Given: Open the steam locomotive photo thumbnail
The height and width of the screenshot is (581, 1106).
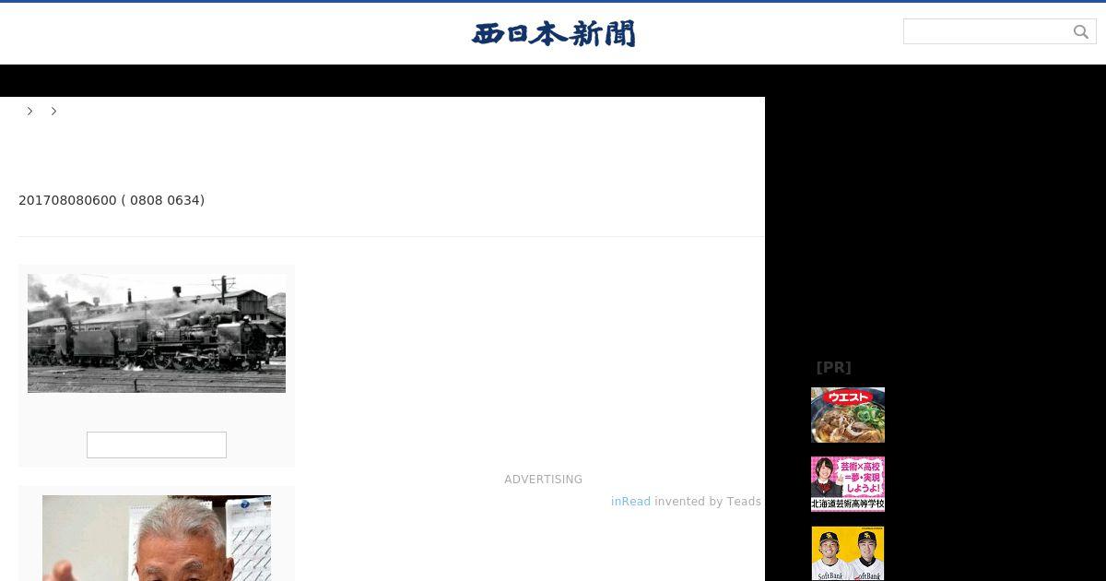Looking at the screenshot, I should (157, 333).
